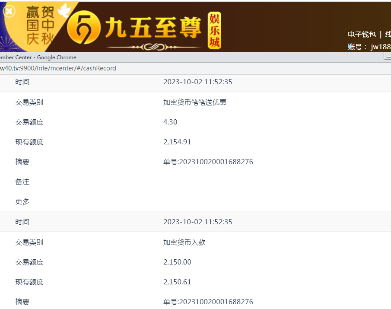Click the 现有额度 label above 2,154.91
This screenshot has width=391, height=309.
pyautogui.click(x=29, y=142)
